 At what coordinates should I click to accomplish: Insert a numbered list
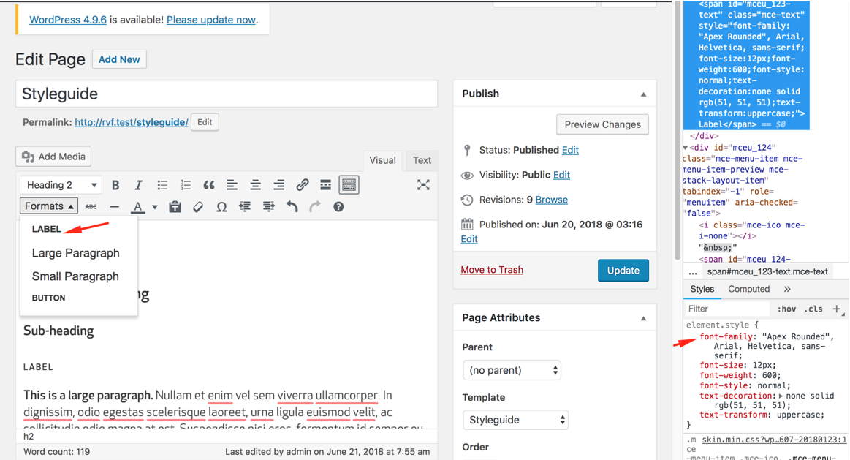(186, 185)
